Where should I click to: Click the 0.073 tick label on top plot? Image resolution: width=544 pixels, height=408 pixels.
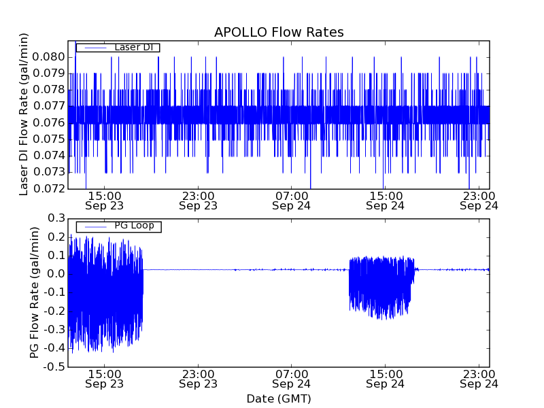click(x=49, y=172)
